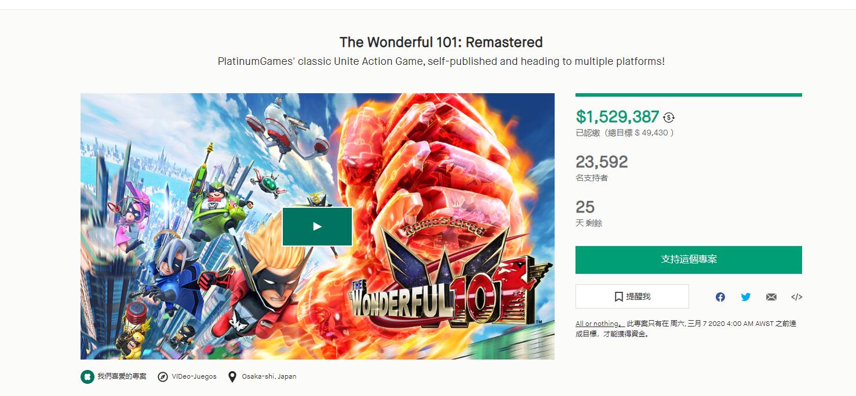Open the Osaka-shi, Japan location link
Viewport: 856px width, 396px height.
click(269, 377)
